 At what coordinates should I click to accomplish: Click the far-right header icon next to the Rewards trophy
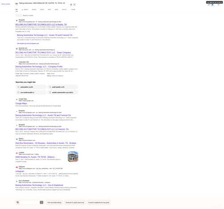click(x=219, y=5)
